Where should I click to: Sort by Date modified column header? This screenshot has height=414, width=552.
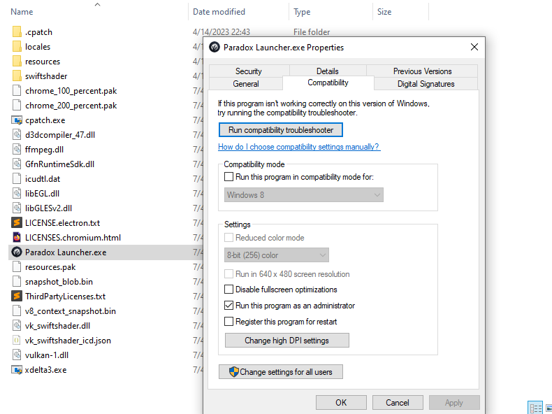pos(219,12)
